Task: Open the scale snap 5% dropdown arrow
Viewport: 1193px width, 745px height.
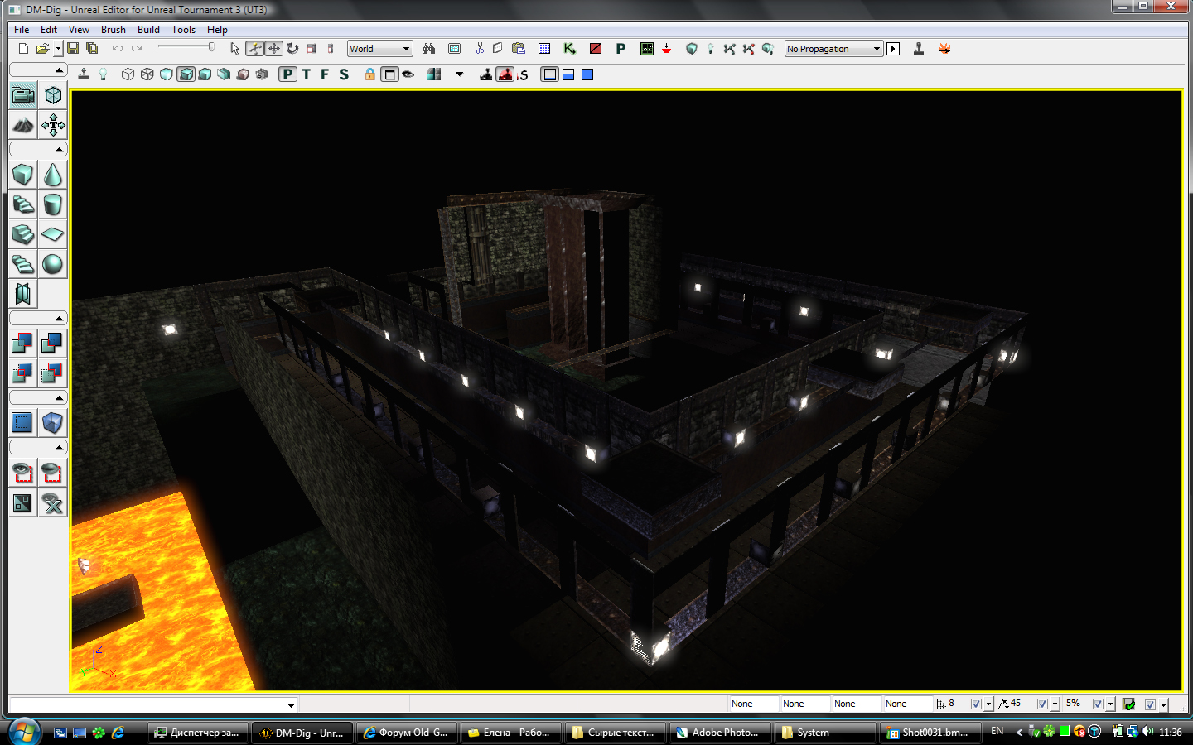Action: tap(1110, 704)
